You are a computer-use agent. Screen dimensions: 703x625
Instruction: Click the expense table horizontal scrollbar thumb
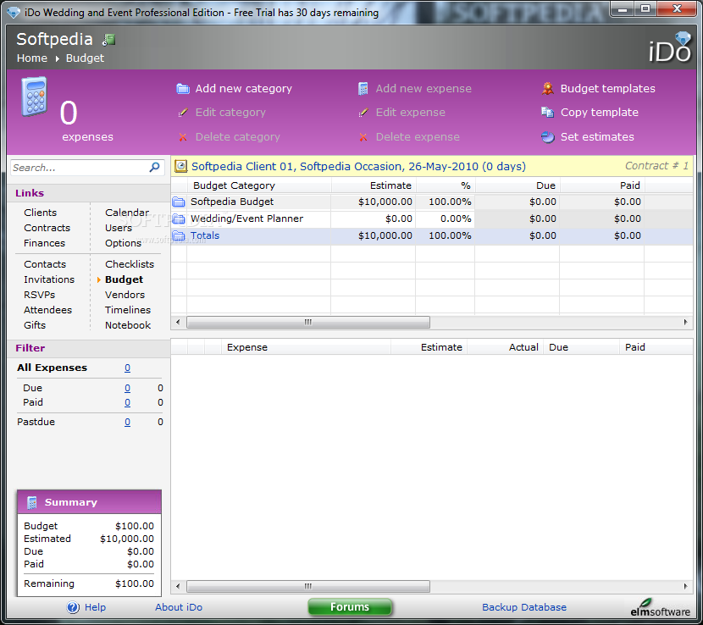tap(308, 586)
